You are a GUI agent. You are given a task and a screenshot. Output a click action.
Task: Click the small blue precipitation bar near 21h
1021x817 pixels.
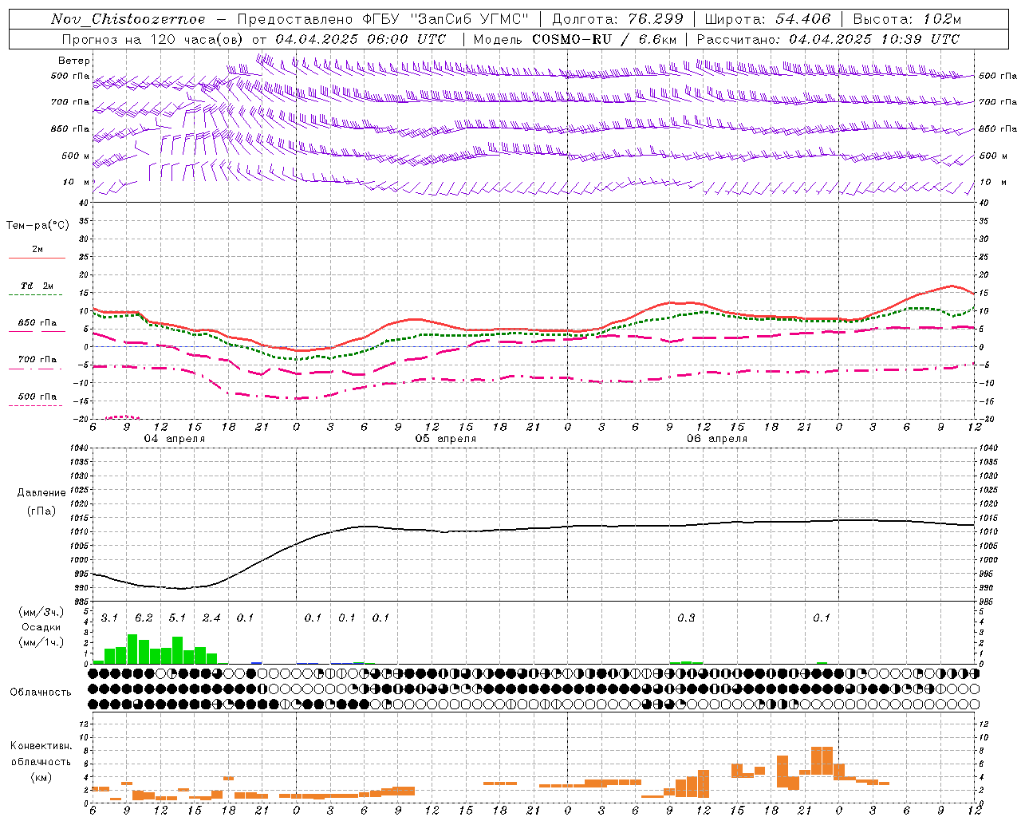(257, 662)
